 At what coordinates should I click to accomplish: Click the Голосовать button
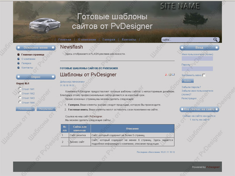point(25,109)
